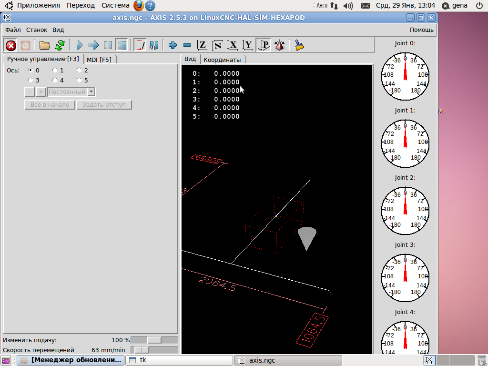Select the perspective view P icon
The image size is (488, 366).
[264, 45]
